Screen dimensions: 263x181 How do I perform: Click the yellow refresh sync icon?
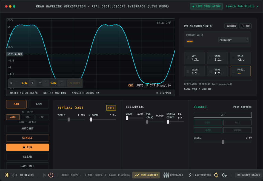(x=216, y=175)
